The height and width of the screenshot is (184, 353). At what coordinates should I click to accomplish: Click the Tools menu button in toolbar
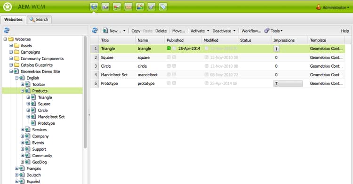[x=273, y=31]
